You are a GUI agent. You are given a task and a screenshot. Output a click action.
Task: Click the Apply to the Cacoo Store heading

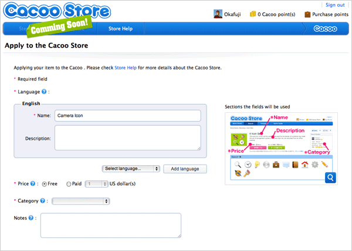click(46, 45)
